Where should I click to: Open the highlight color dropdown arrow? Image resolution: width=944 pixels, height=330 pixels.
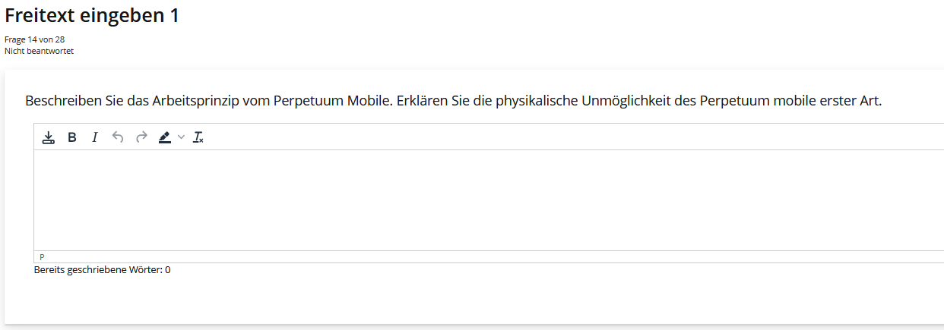coord(181,137)
